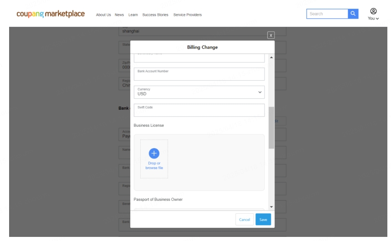391x241 pixels.
Task: Open Success Stories in navigation
Action: tap(155, 15)
